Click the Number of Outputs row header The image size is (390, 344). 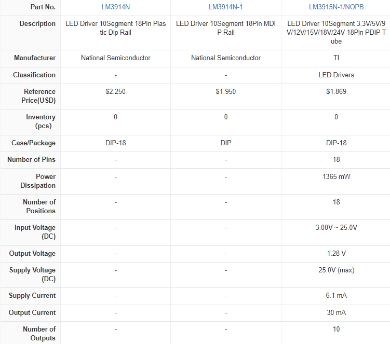(39, 334)
